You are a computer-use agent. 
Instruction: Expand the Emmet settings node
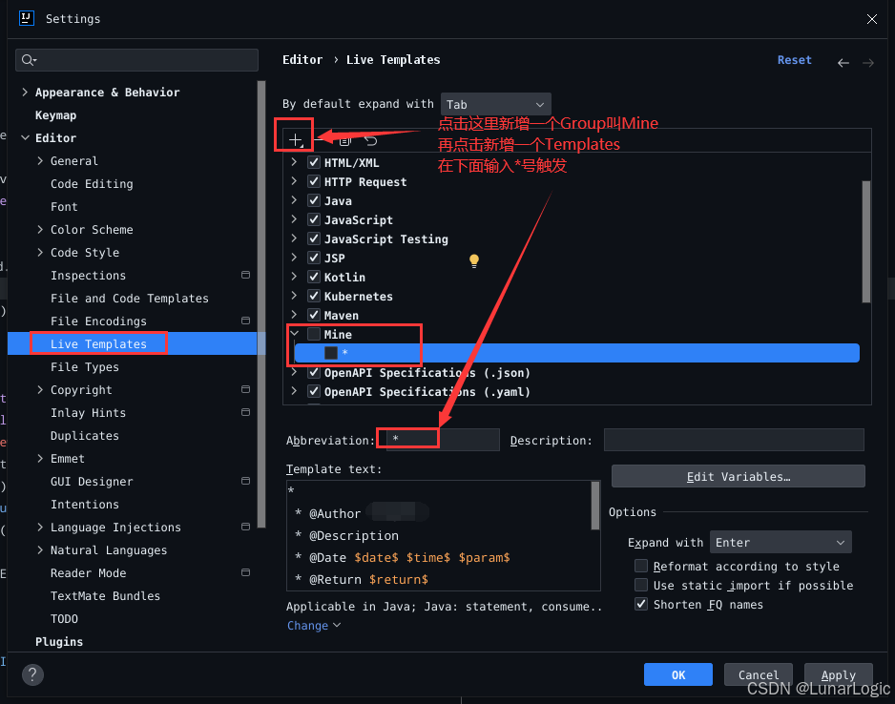40,458
